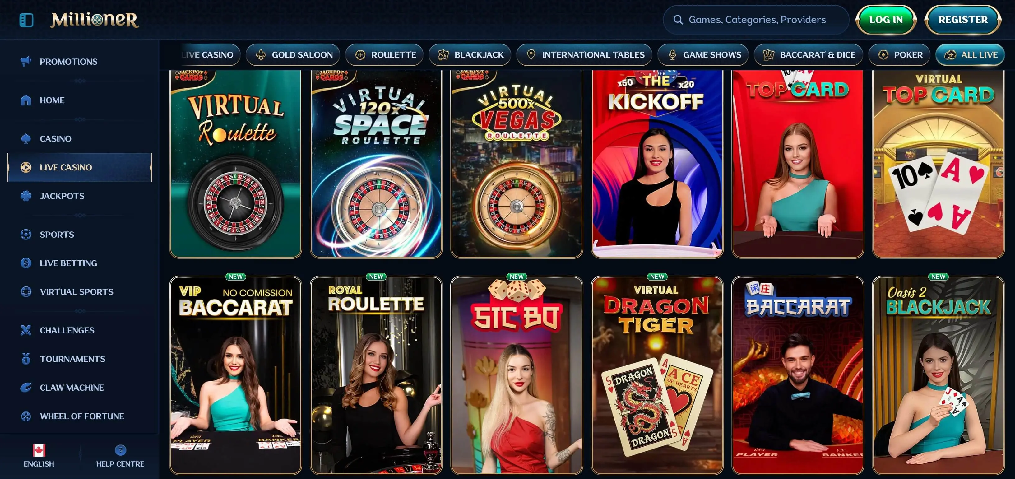Click the Wheel of Fortune icon
This screenshot has width=1015, height=479.
[x=26, y=416]
